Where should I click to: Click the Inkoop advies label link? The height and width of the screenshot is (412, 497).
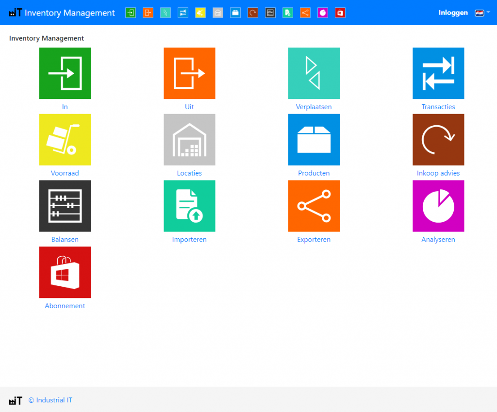pos(438,173)
